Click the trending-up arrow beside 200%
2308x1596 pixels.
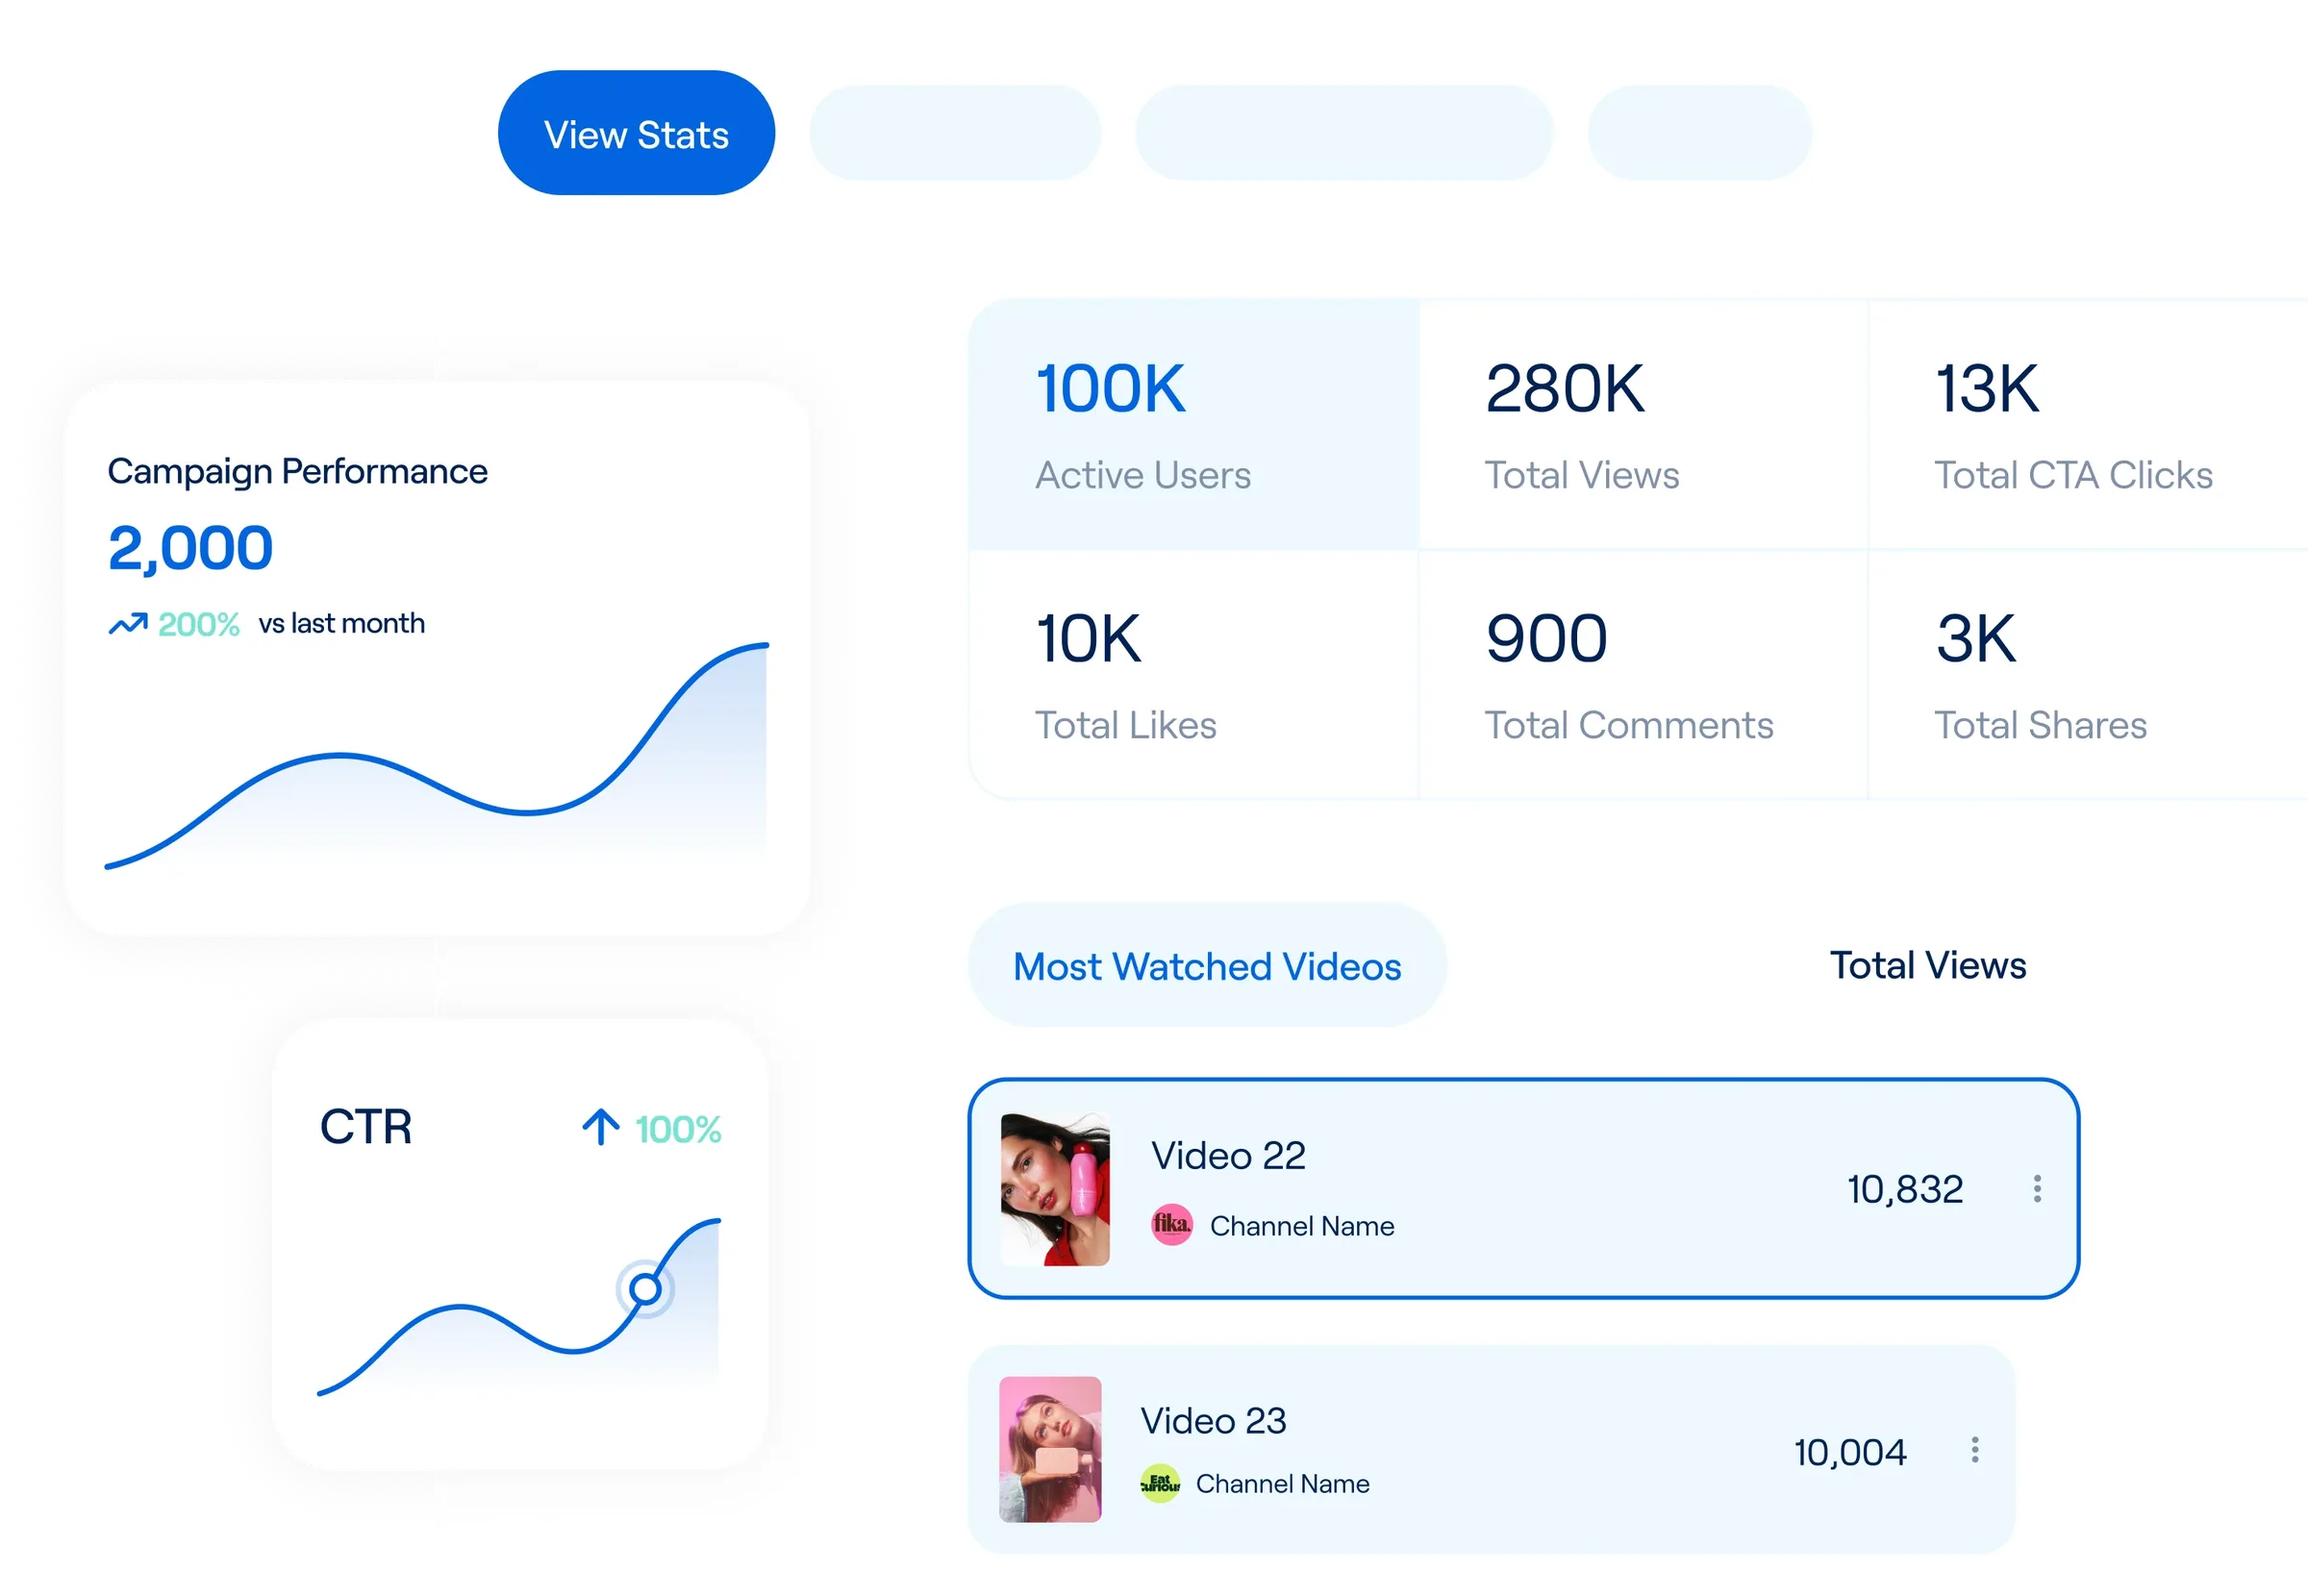(128, 624)
